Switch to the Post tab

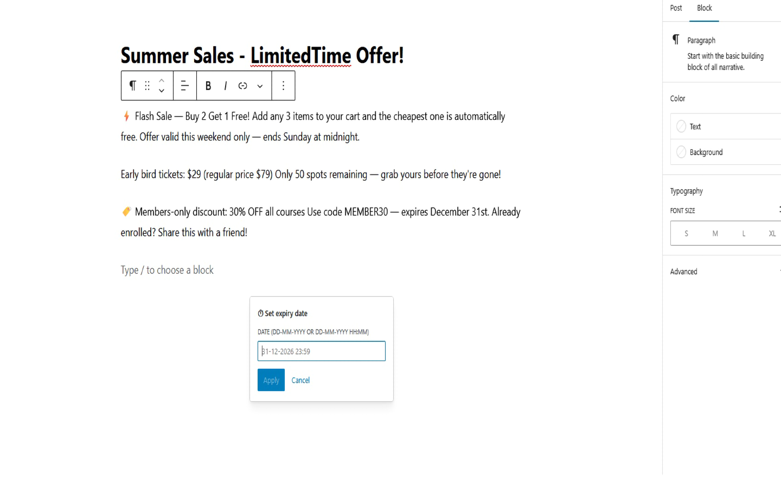[676, 8]
